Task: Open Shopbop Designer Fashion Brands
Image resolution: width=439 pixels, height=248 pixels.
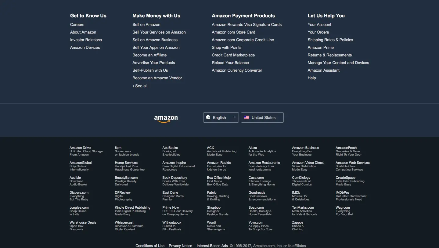Action: (x=218, y=211)
